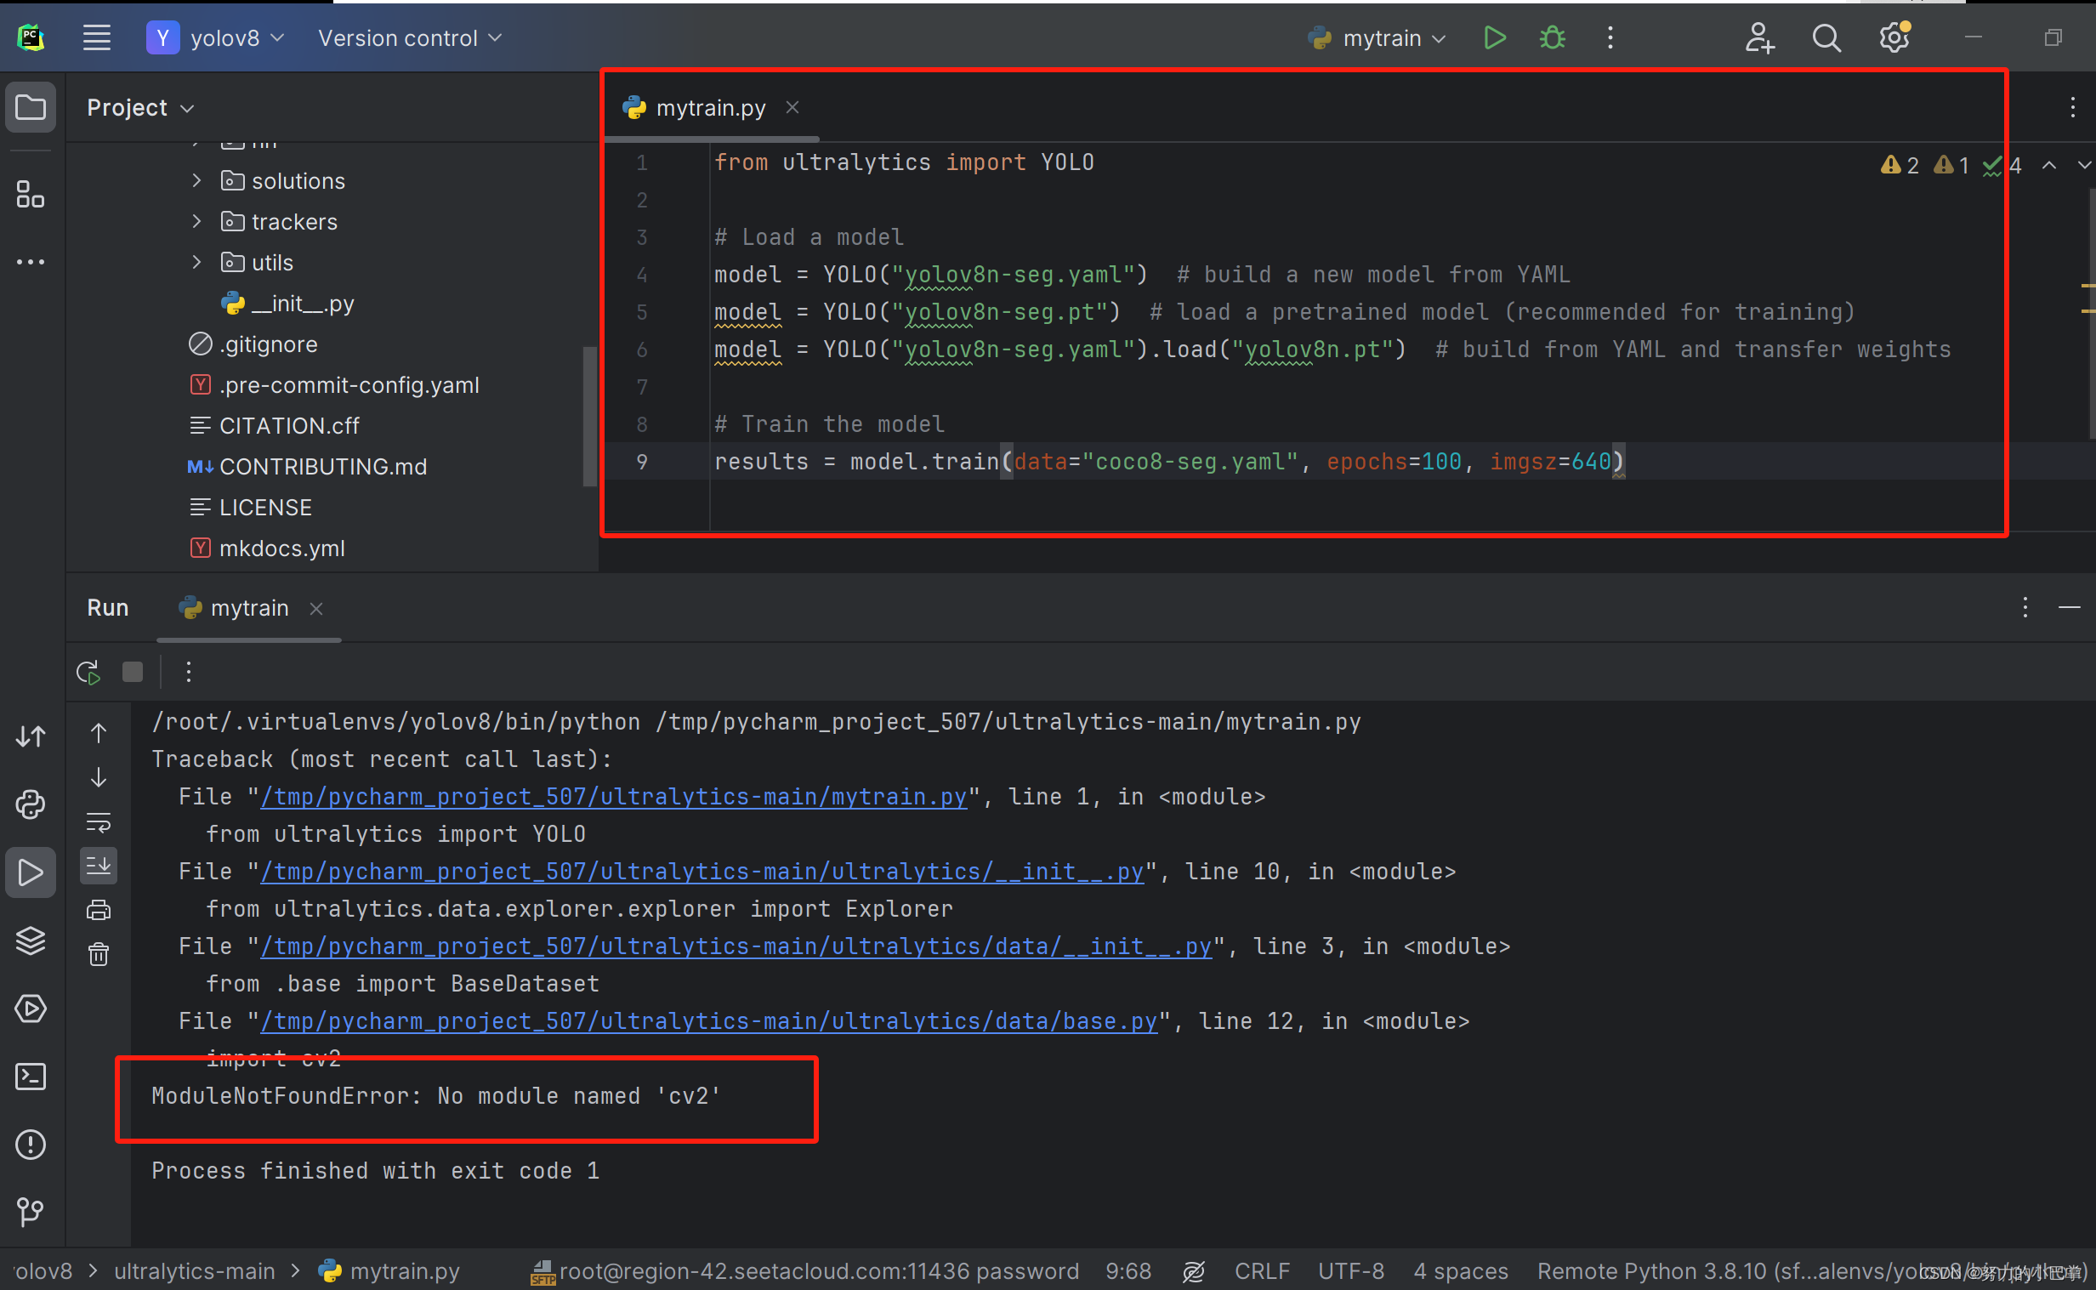Select mkdocs.yml in project tree
This screenshot has width=2096, height=1290.
(x=266, y=548)
